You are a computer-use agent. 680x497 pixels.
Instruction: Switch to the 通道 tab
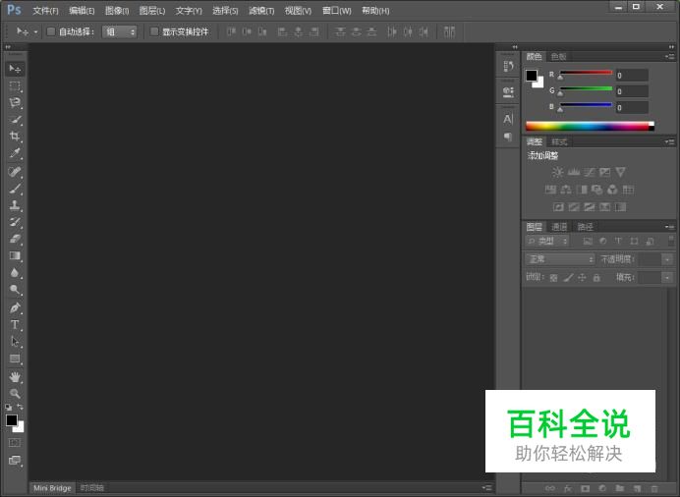(x=559, y=227)
